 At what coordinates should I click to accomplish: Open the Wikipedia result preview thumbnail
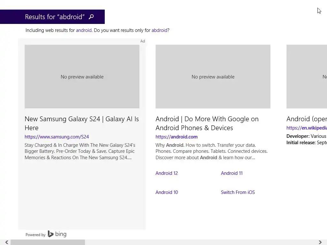click(307, 77)
